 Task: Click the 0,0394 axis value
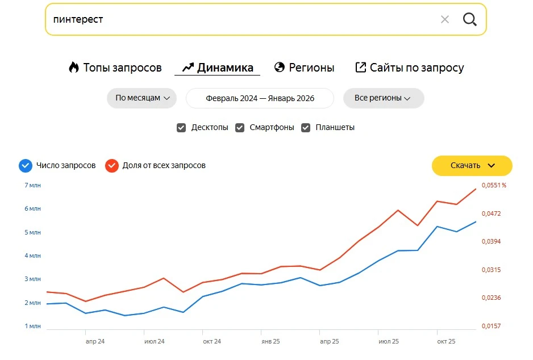pos(491,241)
